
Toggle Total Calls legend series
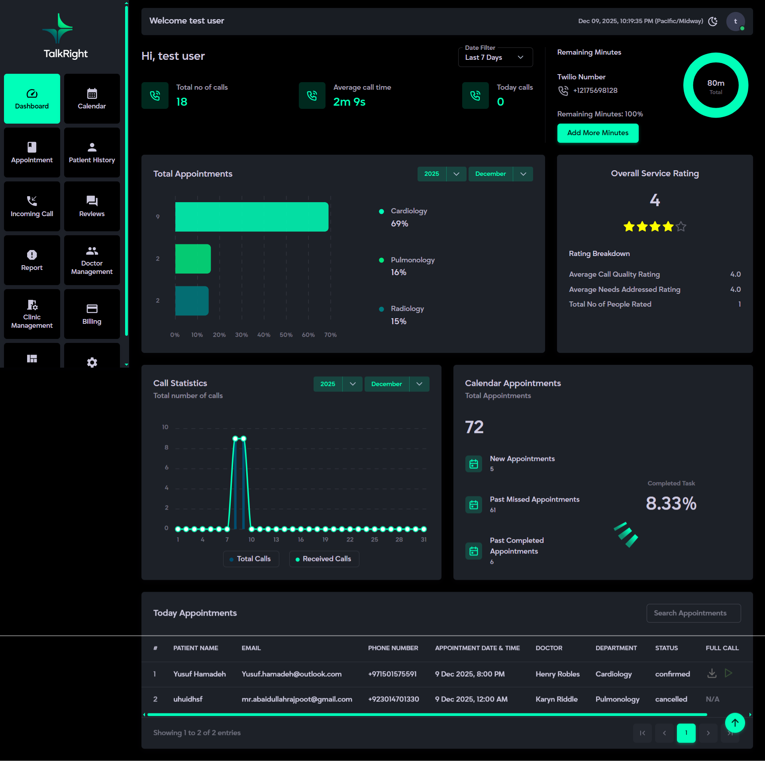(x=251, y=559)
